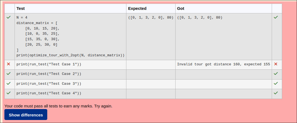Click the run_test "Test Case 1" code cell
This screenshot has width=297, height=123.
(49, 64)
